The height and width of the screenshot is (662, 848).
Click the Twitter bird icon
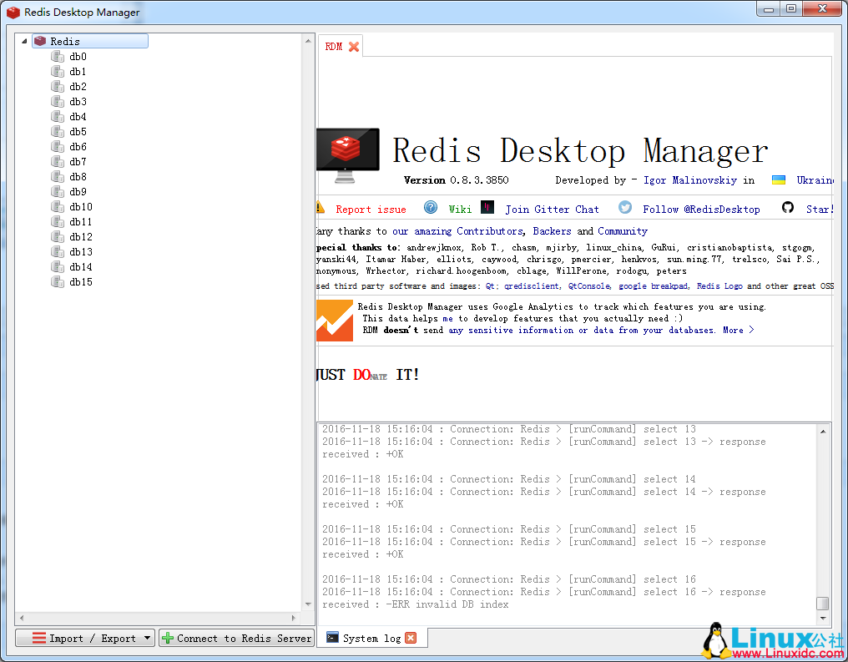(625, 208)
